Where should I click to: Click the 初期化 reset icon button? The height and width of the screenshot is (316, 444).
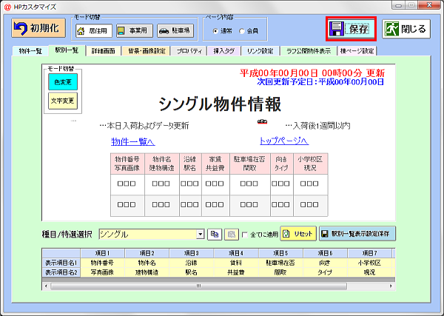(x=38, y=28)
